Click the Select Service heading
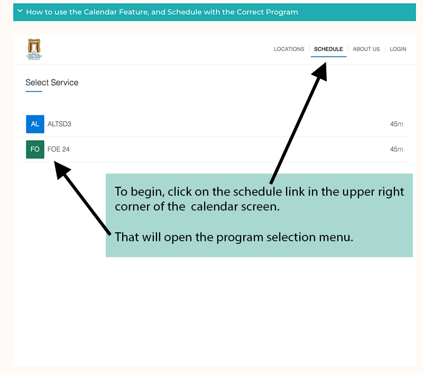423x373 pixels. pos(52,83)
